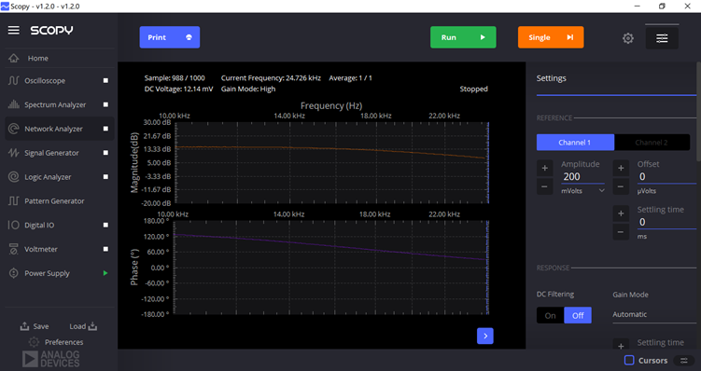This screenshot has width=701, height=371.
Task: Open the mVolts amplitude unit dropdown
Action: [x=583, y=191]
